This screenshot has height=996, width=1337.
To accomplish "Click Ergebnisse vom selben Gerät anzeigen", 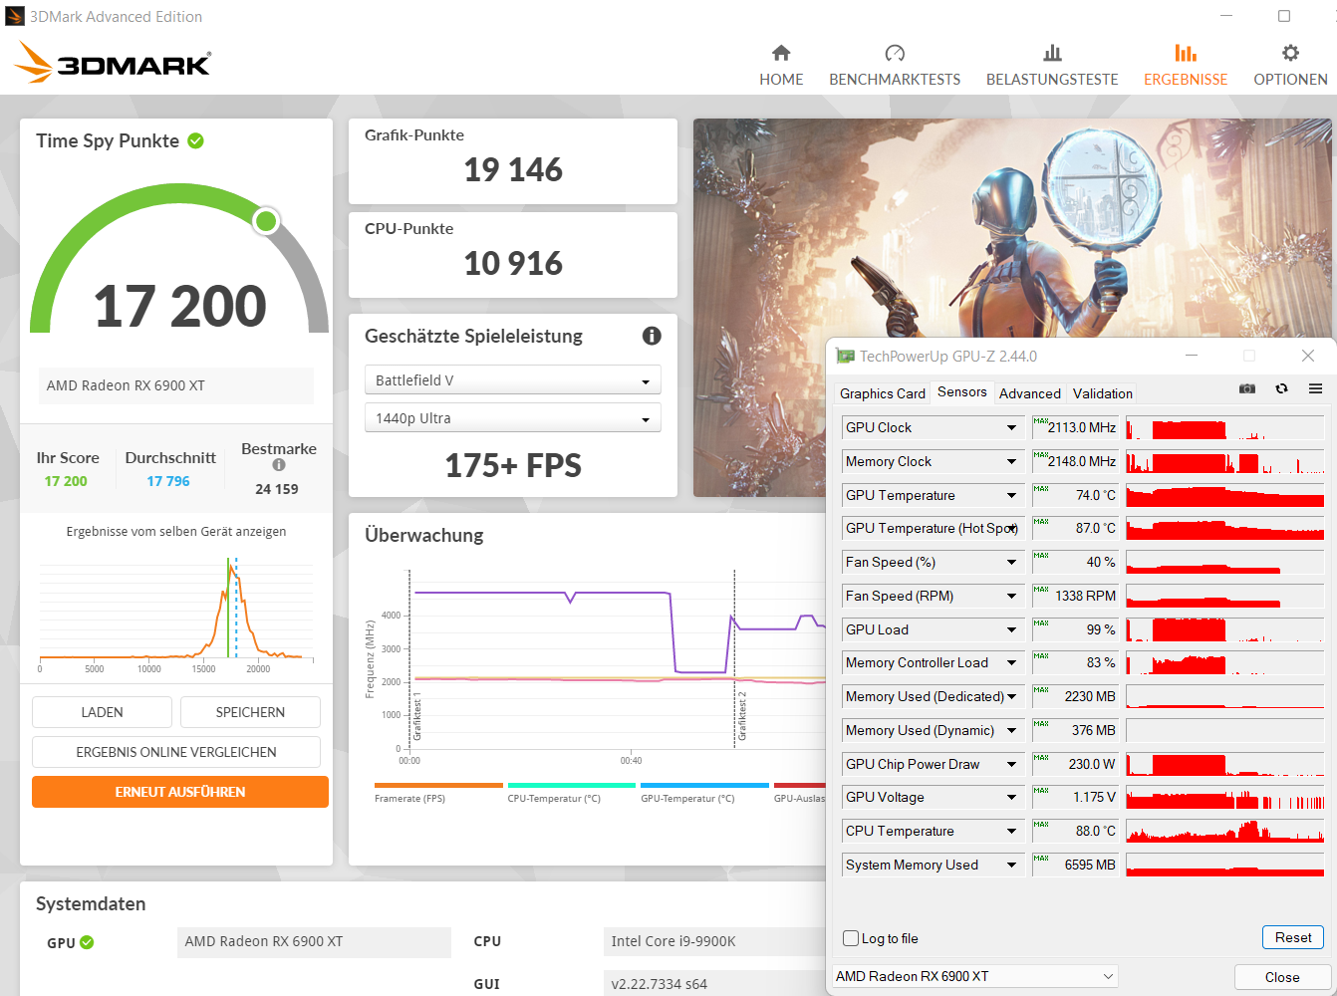I will (176, 531).
